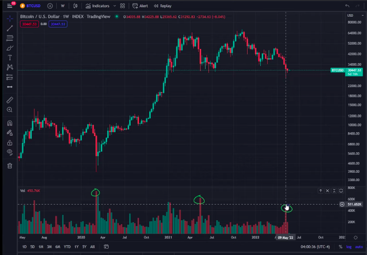Delete the volume pane with X icon
Screen dimensions: 367x255
327,191
